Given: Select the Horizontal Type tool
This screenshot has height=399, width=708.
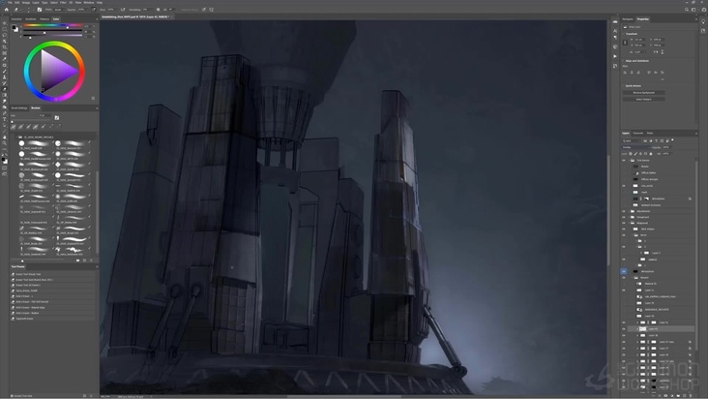Looking at the screenshot, I should [5, 119].
